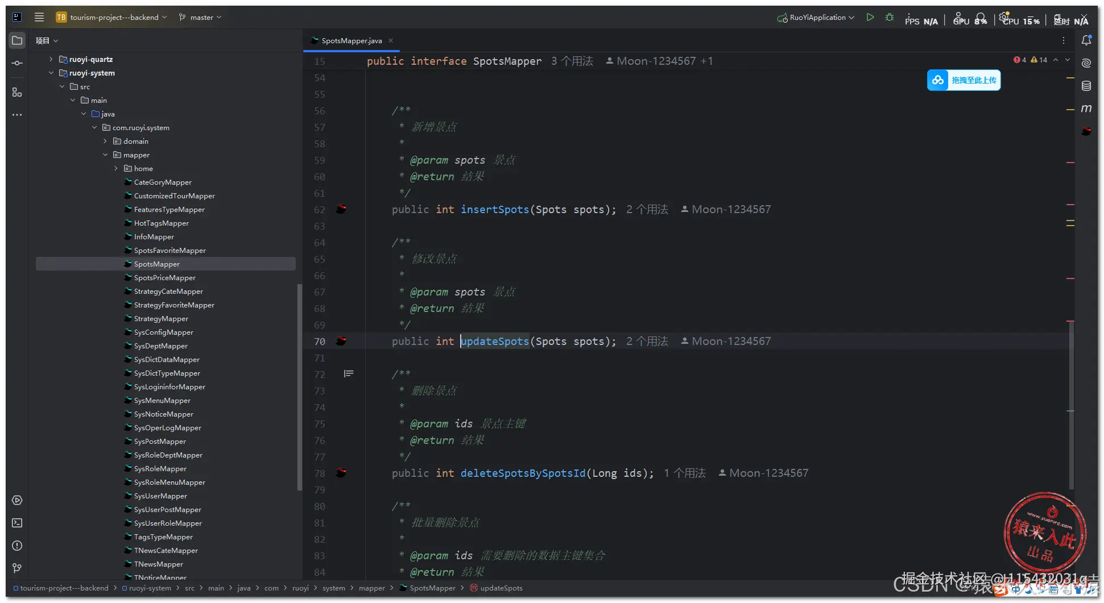The height and width of the screenshot is (603, 1104).
Task: Select SysMenuMapper in the project tree
Action: coord(162,400)
